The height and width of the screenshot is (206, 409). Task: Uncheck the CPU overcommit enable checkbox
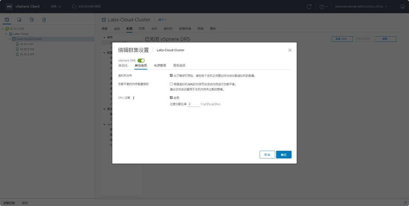point(171,98)
